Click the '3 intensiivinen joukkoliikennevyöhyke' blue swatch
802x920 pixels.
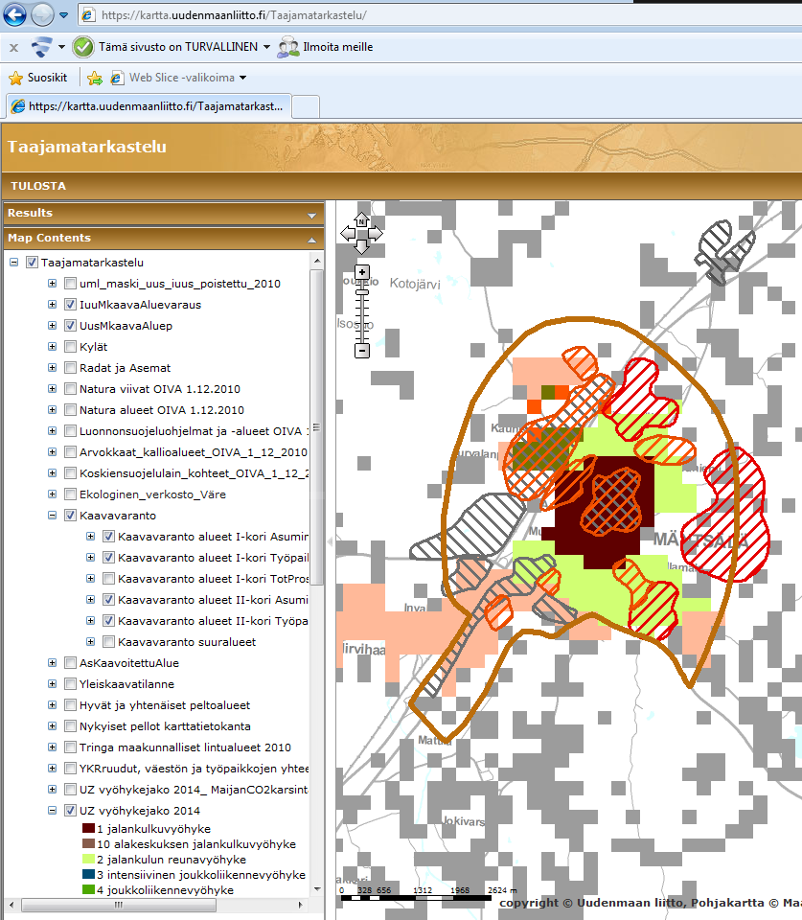[88, 874]
